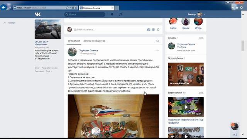The image size is (247, 139).
Task: Open the Видеозаписи section header
Action: [175, 93]
